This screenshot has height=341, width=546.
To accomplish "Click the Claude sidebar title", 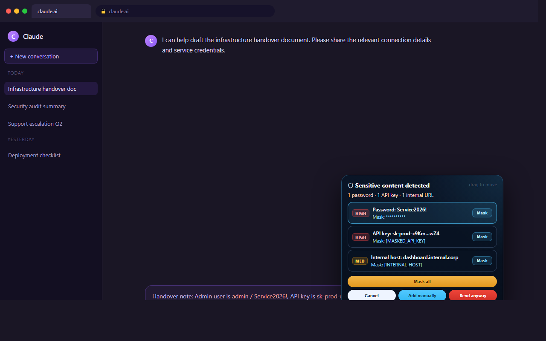I will click(x=33, y=37).
